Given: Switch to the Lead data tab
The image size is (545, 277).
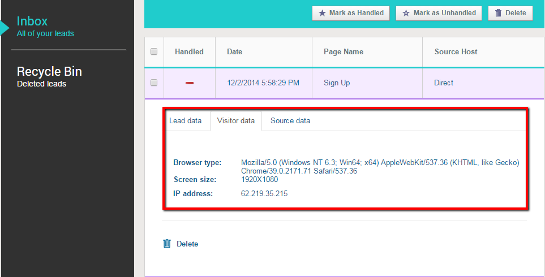Looking at the screenshot, I should 185,121.
